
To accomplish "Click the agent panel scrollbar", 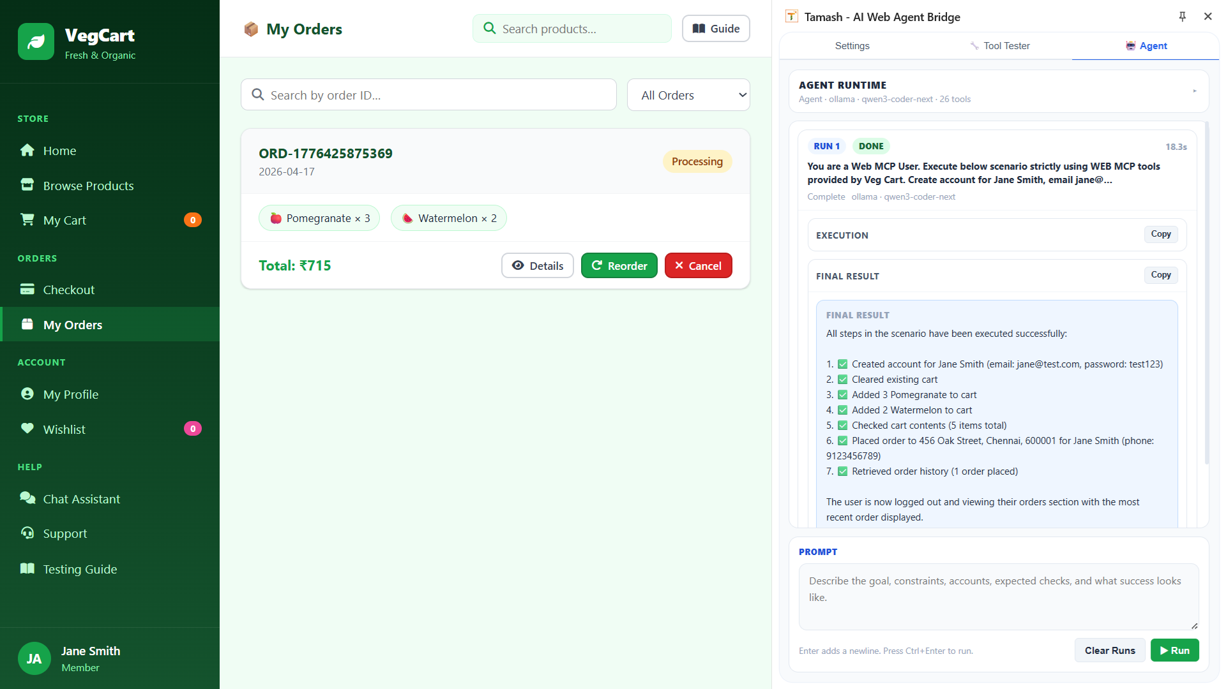I will tap(1206, 287).
